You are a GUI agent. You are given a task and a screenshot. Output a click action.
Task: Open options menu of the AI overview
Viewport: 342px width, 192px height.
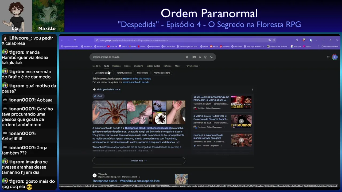coord(252,90)
